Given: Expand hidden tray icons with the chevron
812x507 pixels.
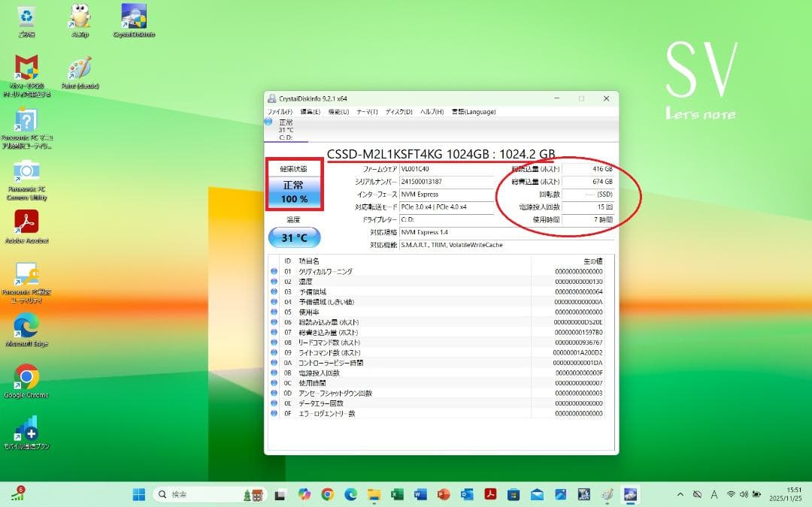Looking at the screenshot, I should (x=681, y=494).
